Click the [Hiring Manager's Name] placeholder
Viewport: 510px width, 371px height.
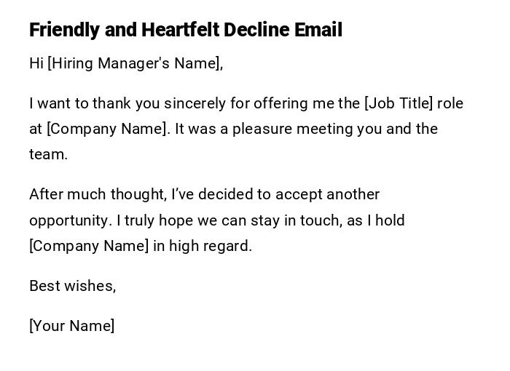(x=134, y=63)
